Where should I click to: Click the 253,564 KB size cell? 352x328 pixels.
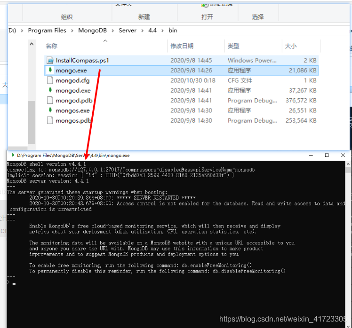[x=301, y=121]
